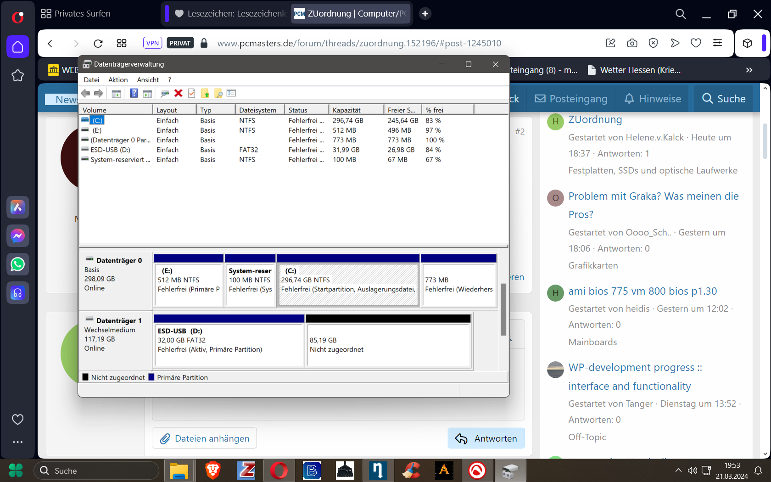Show hidden system tray icons
Viewport: 771px width, 482px height.
point(678,471)
